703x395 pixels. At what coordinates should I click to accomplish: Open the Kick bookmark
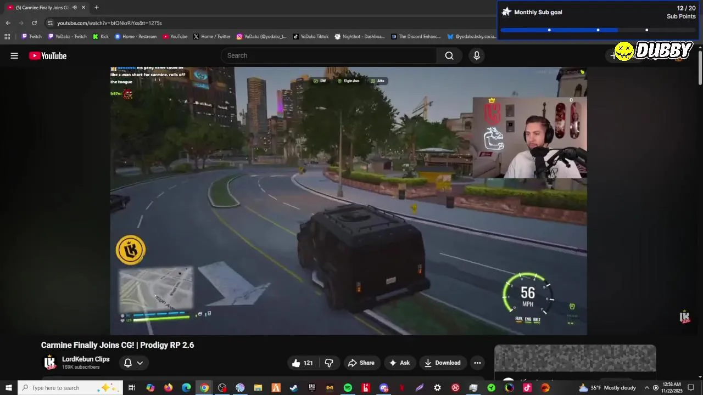point(101,37)
